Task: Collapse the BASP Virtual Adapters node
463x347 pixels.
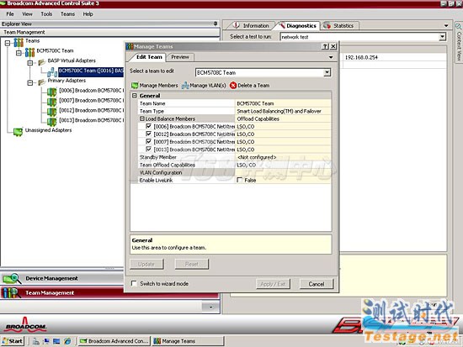Action: [x=30, y=63]
